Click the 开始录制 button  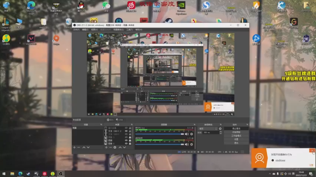236,132
